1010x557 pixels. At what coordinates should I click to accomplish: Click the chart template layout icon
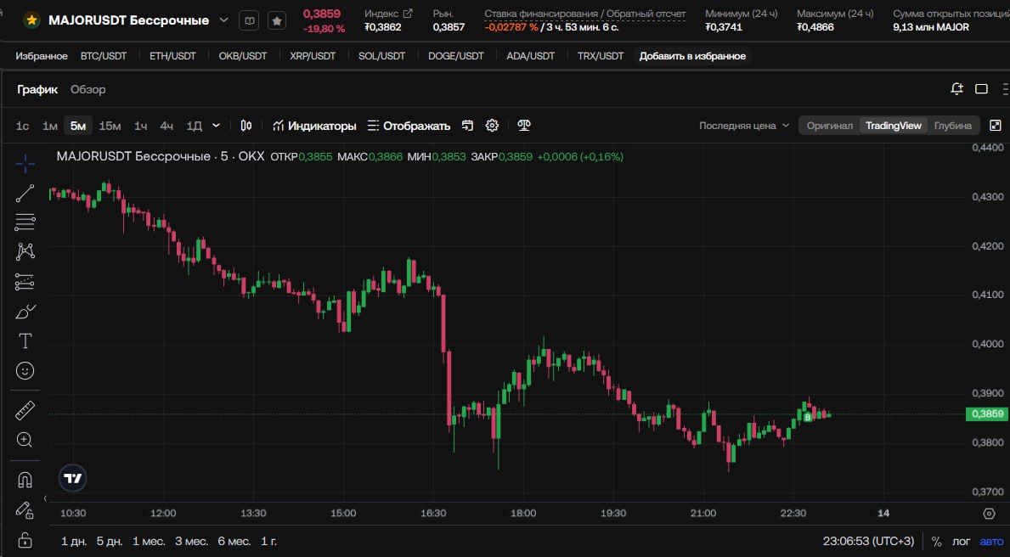[x=468, y=126]
